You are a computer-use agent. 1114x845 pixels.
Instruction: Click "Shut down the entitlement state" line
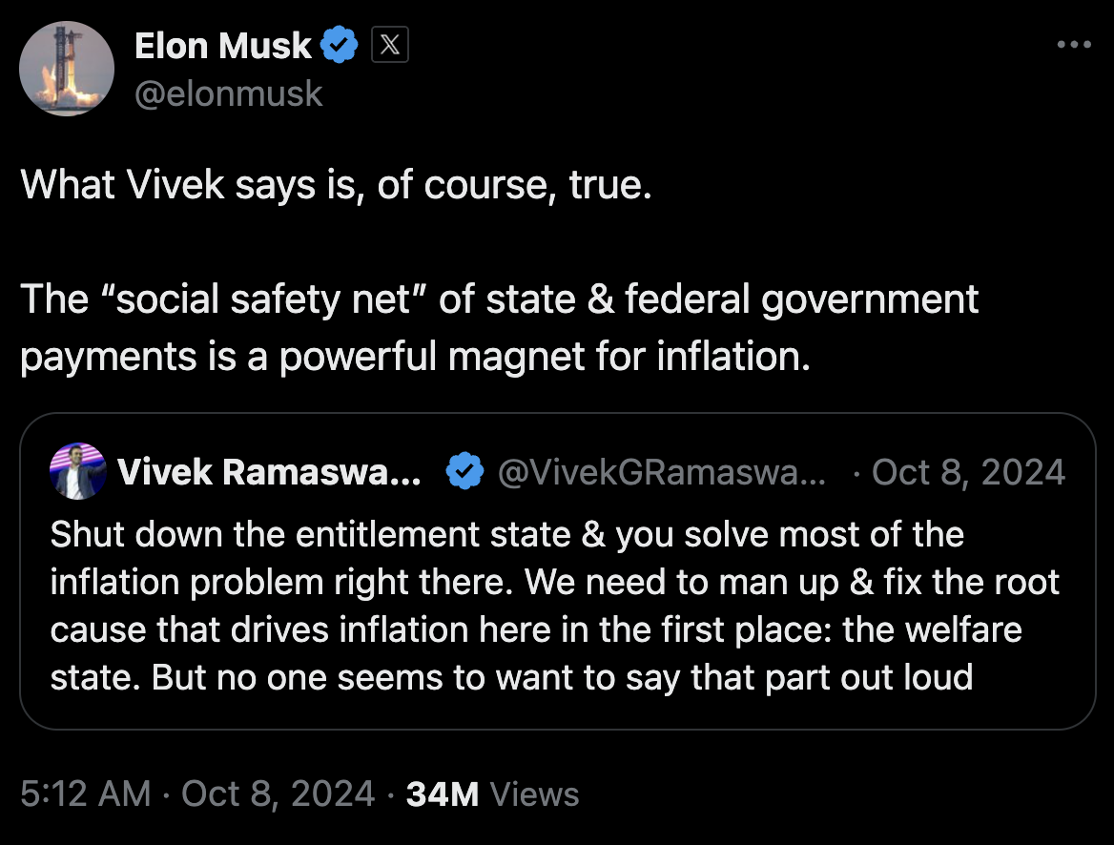click(x=507, y=534)
